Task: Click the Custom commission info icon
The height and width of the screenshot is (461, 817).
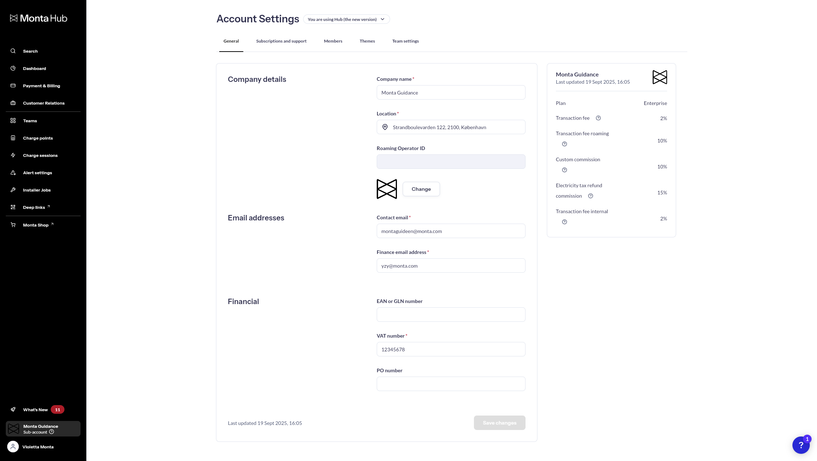Action: pyautogui.click(x=565, y=170)
